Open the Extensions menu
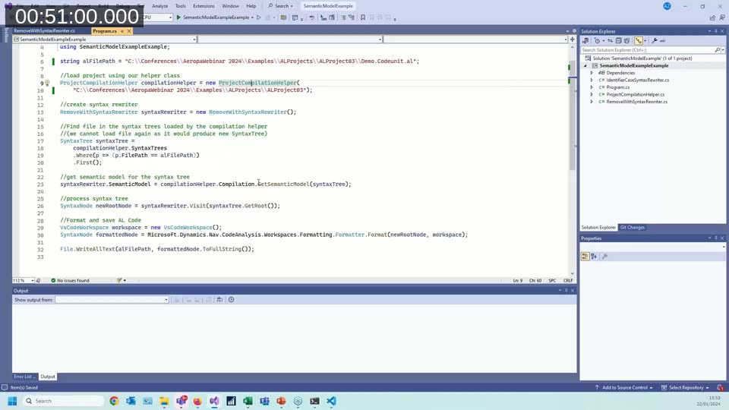This screenshot has height=410, width=729. click(x=204, y=6)
